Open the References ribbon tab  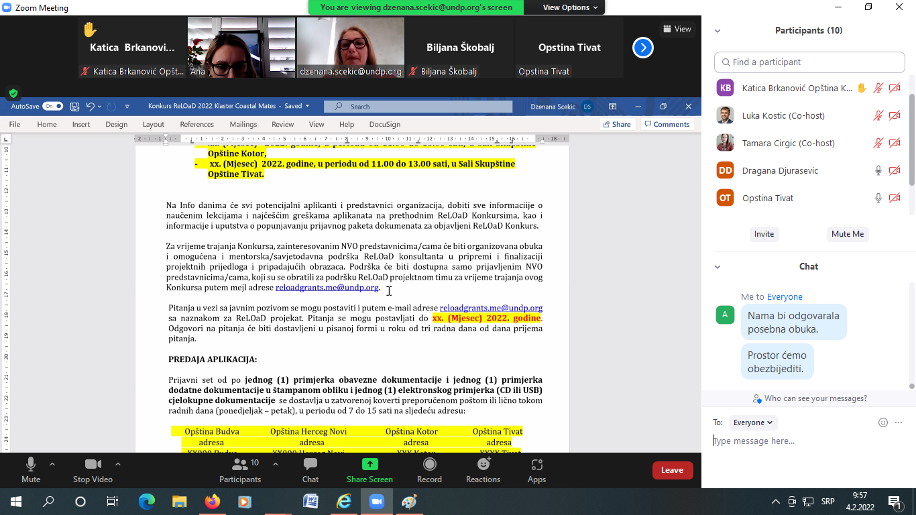click(197, 124)
